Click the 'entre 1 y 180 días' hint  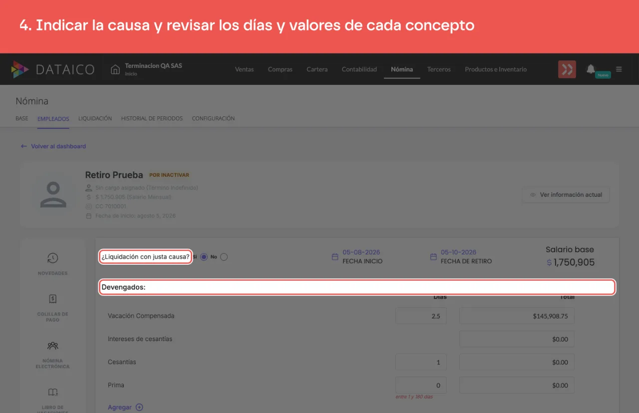point(414,397)
